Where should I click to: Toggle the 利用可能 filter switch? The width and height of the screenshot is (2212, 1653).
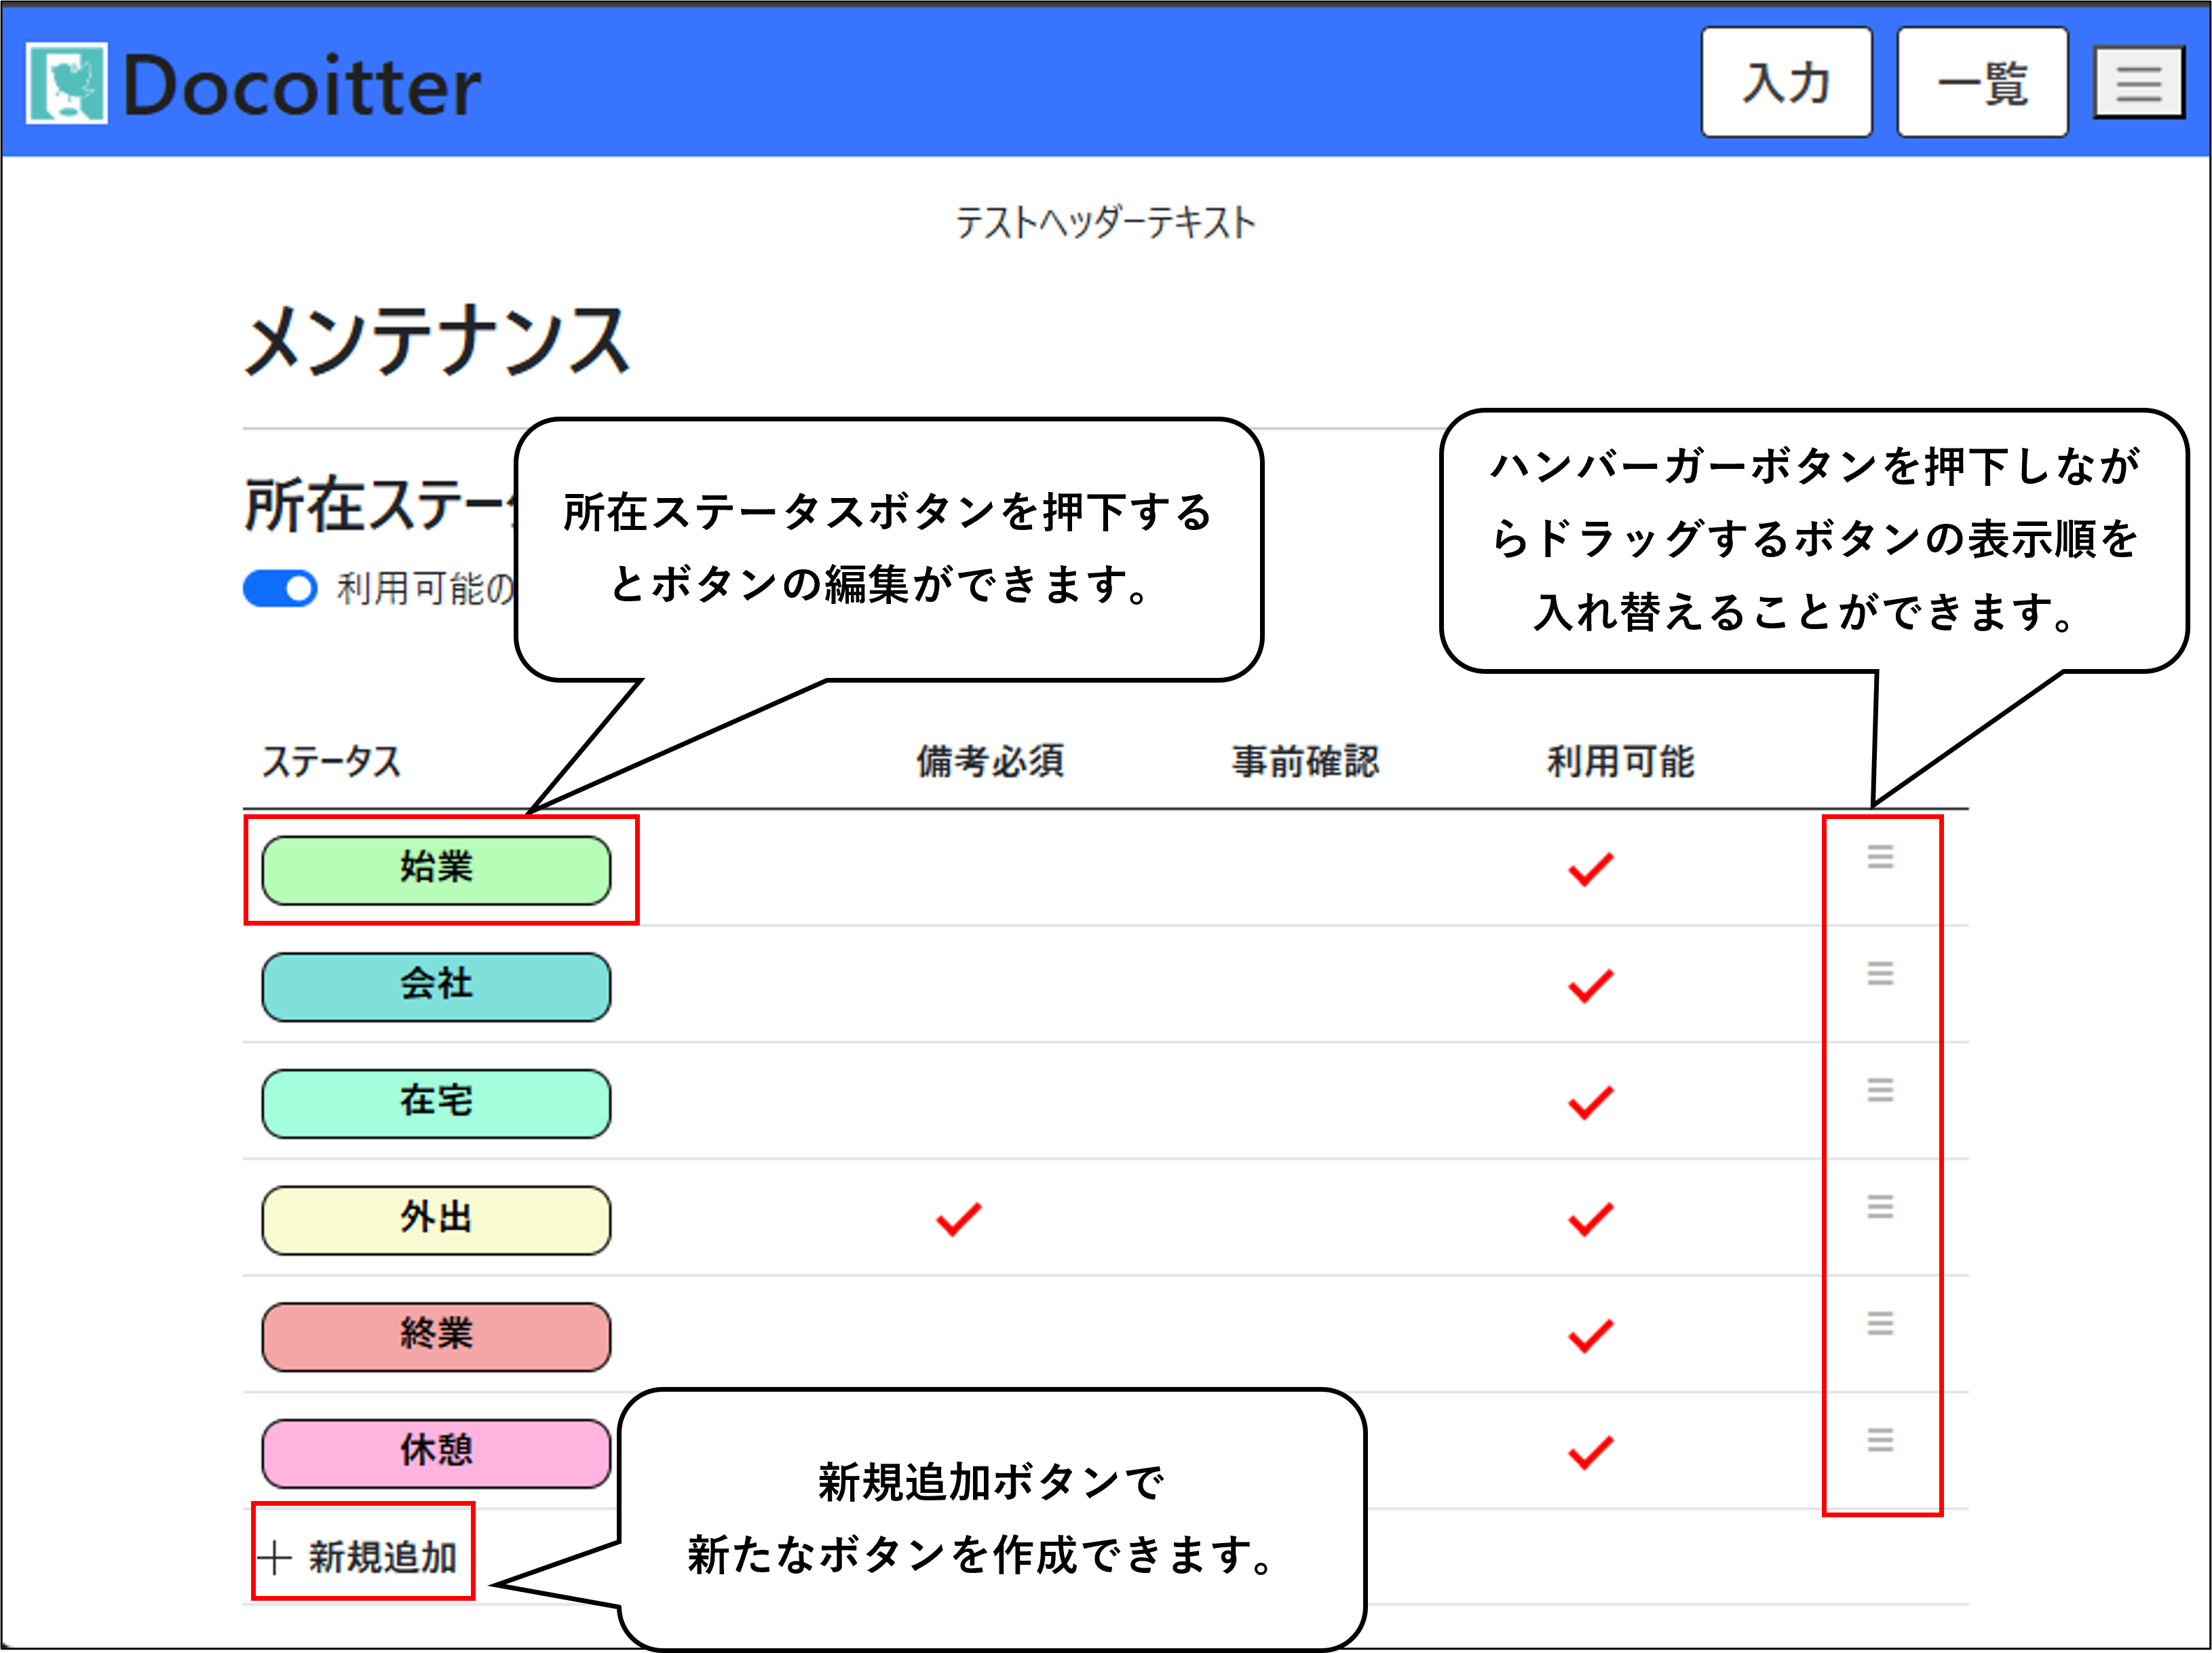tap(280, 588)
